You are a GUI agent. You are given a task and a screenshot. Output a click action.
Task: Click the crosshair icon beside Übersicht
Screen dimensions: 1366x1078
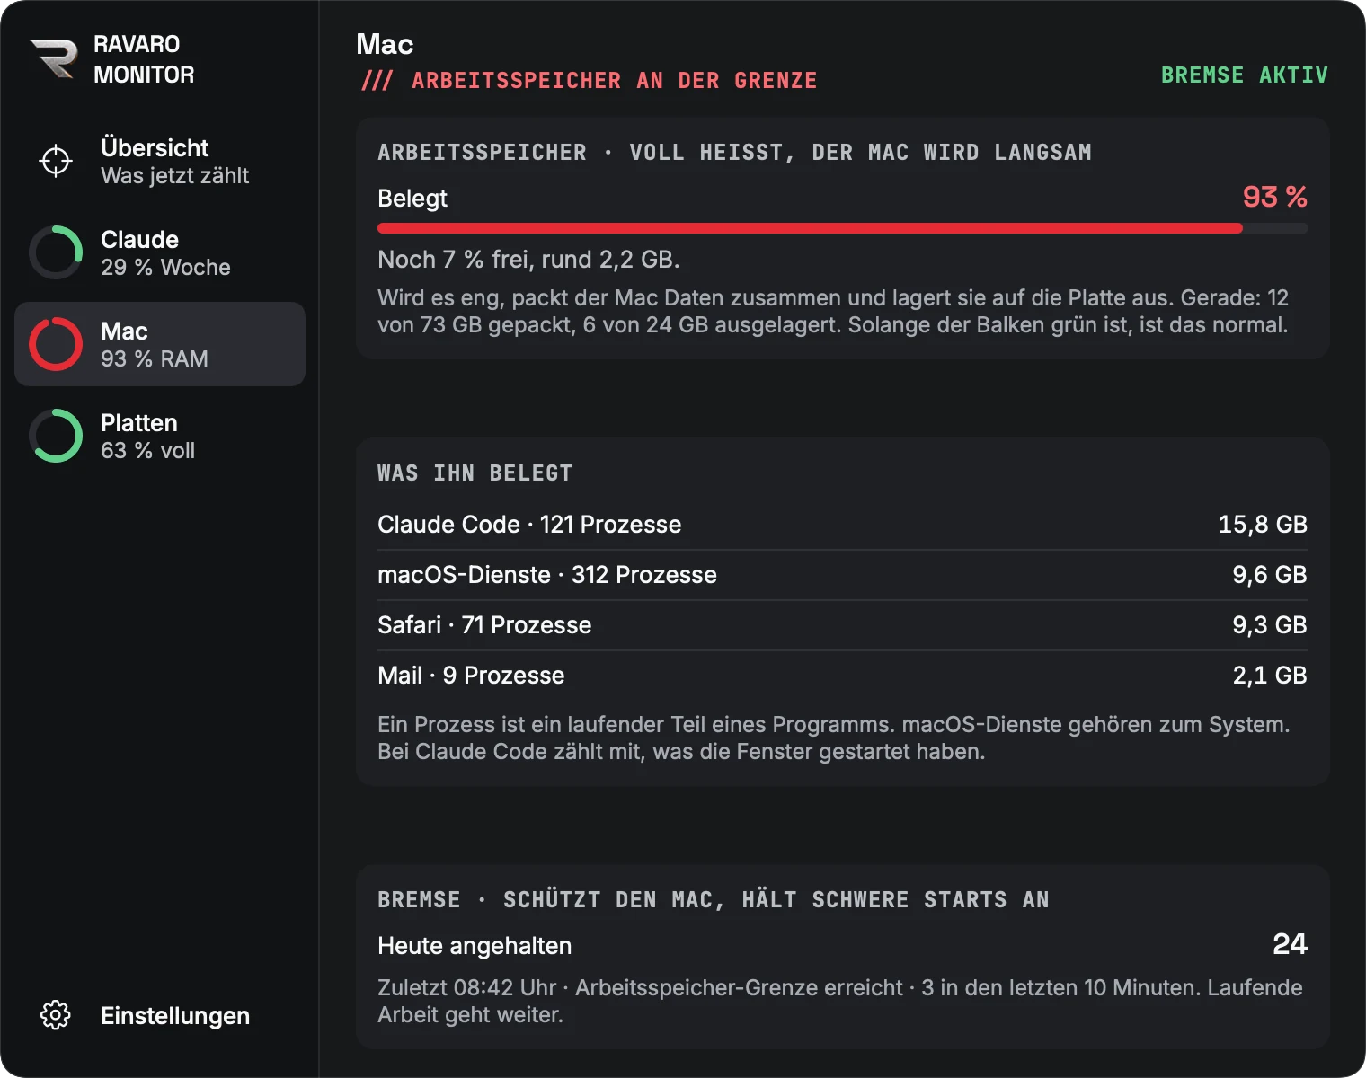pos(56,161)
